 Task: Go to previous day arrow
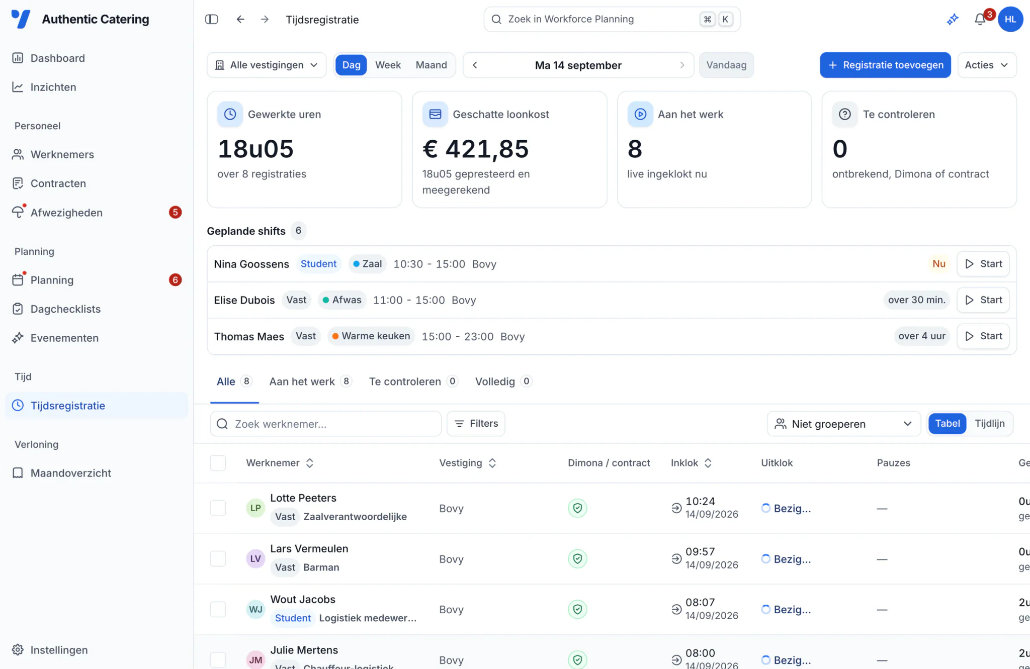pos(475,65)
